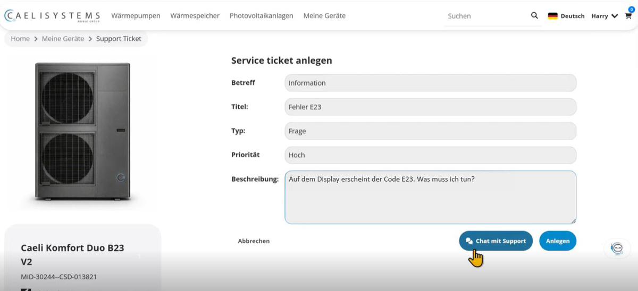Click Meine Geräte breadcrumb link
Viewport: 638px width, 291px height.
[x=63, y=39]
